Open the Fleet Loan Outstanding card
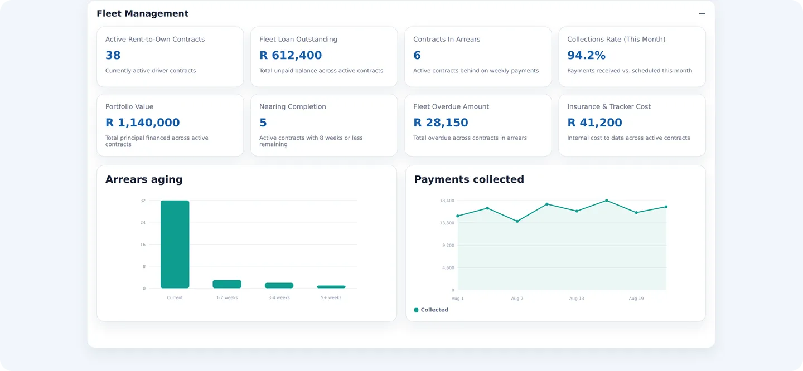This screenshot has width=803, height=371. [x=324, y=57]
